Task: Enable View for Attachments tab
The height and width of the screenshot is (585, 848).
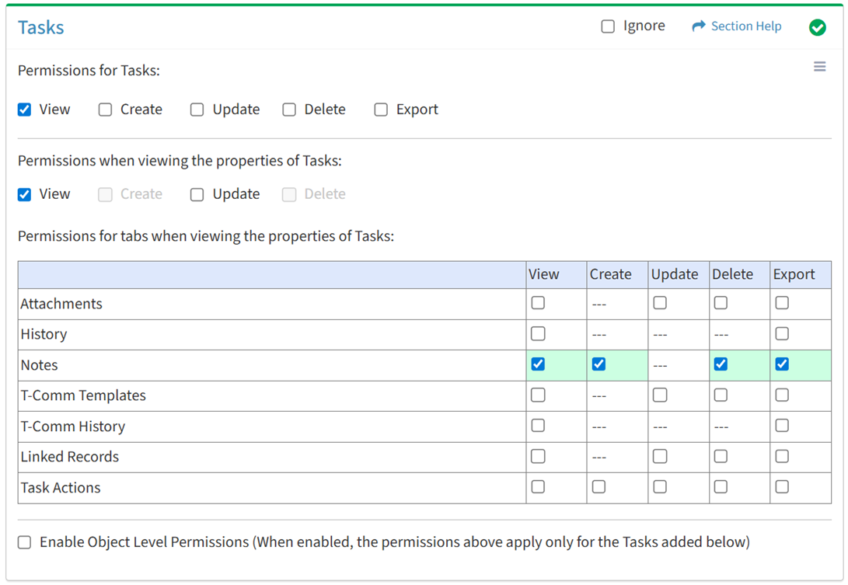Action: point(538,303)
